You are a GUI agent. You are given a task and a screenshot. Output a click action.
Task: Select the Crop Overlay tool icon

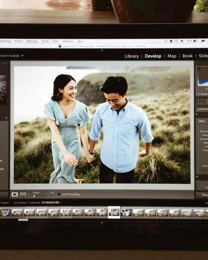(x=201, y=101)
